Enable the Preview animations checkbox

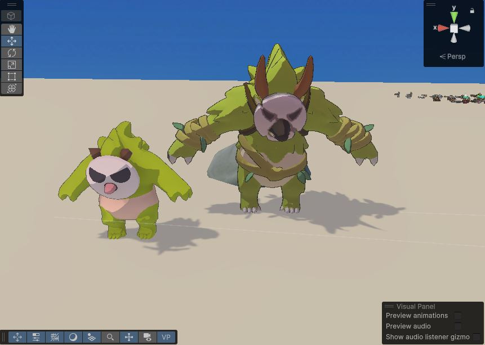click(x=458, y=316)
